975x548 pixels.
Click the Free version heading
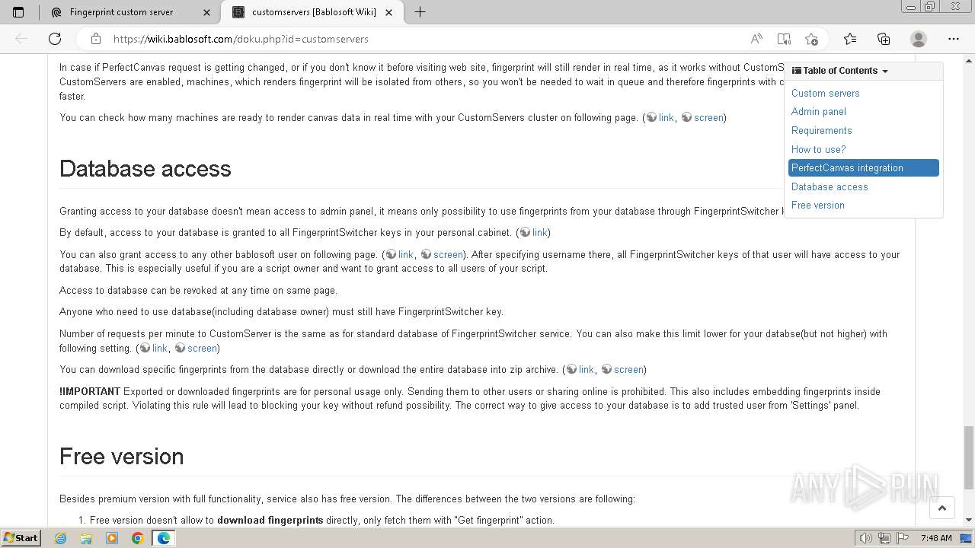(122, 457)
